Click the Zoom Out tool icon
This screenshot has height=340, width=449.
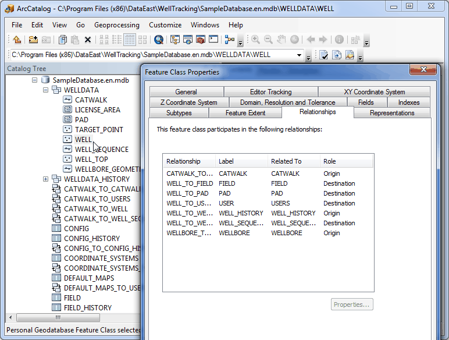pos(268,40)
